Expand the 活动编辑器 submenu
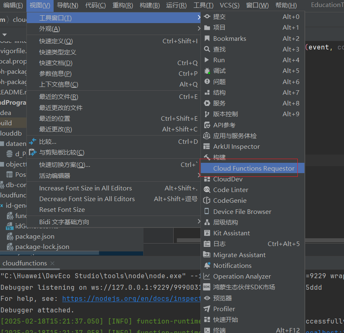344x333 pixels. [113, 176]
